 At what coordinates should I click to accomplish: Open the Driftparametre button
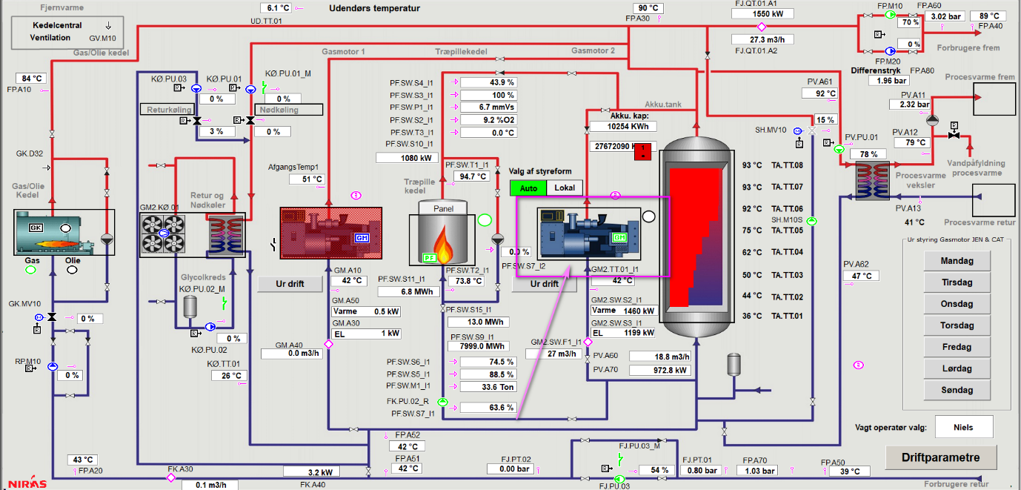point(940,457)
